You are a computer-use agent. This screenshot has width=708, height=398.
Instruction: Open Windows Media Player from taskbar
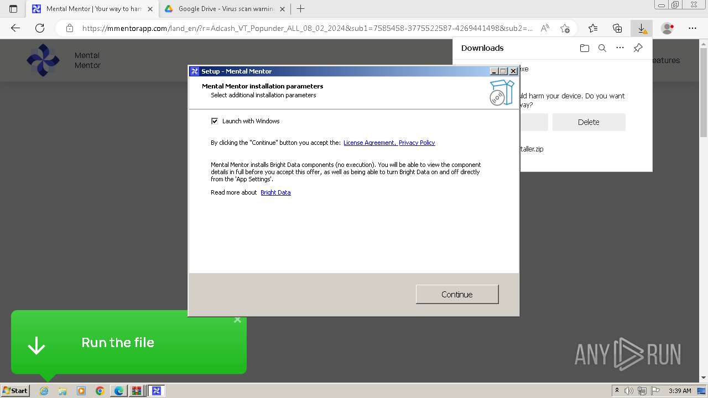81,391
